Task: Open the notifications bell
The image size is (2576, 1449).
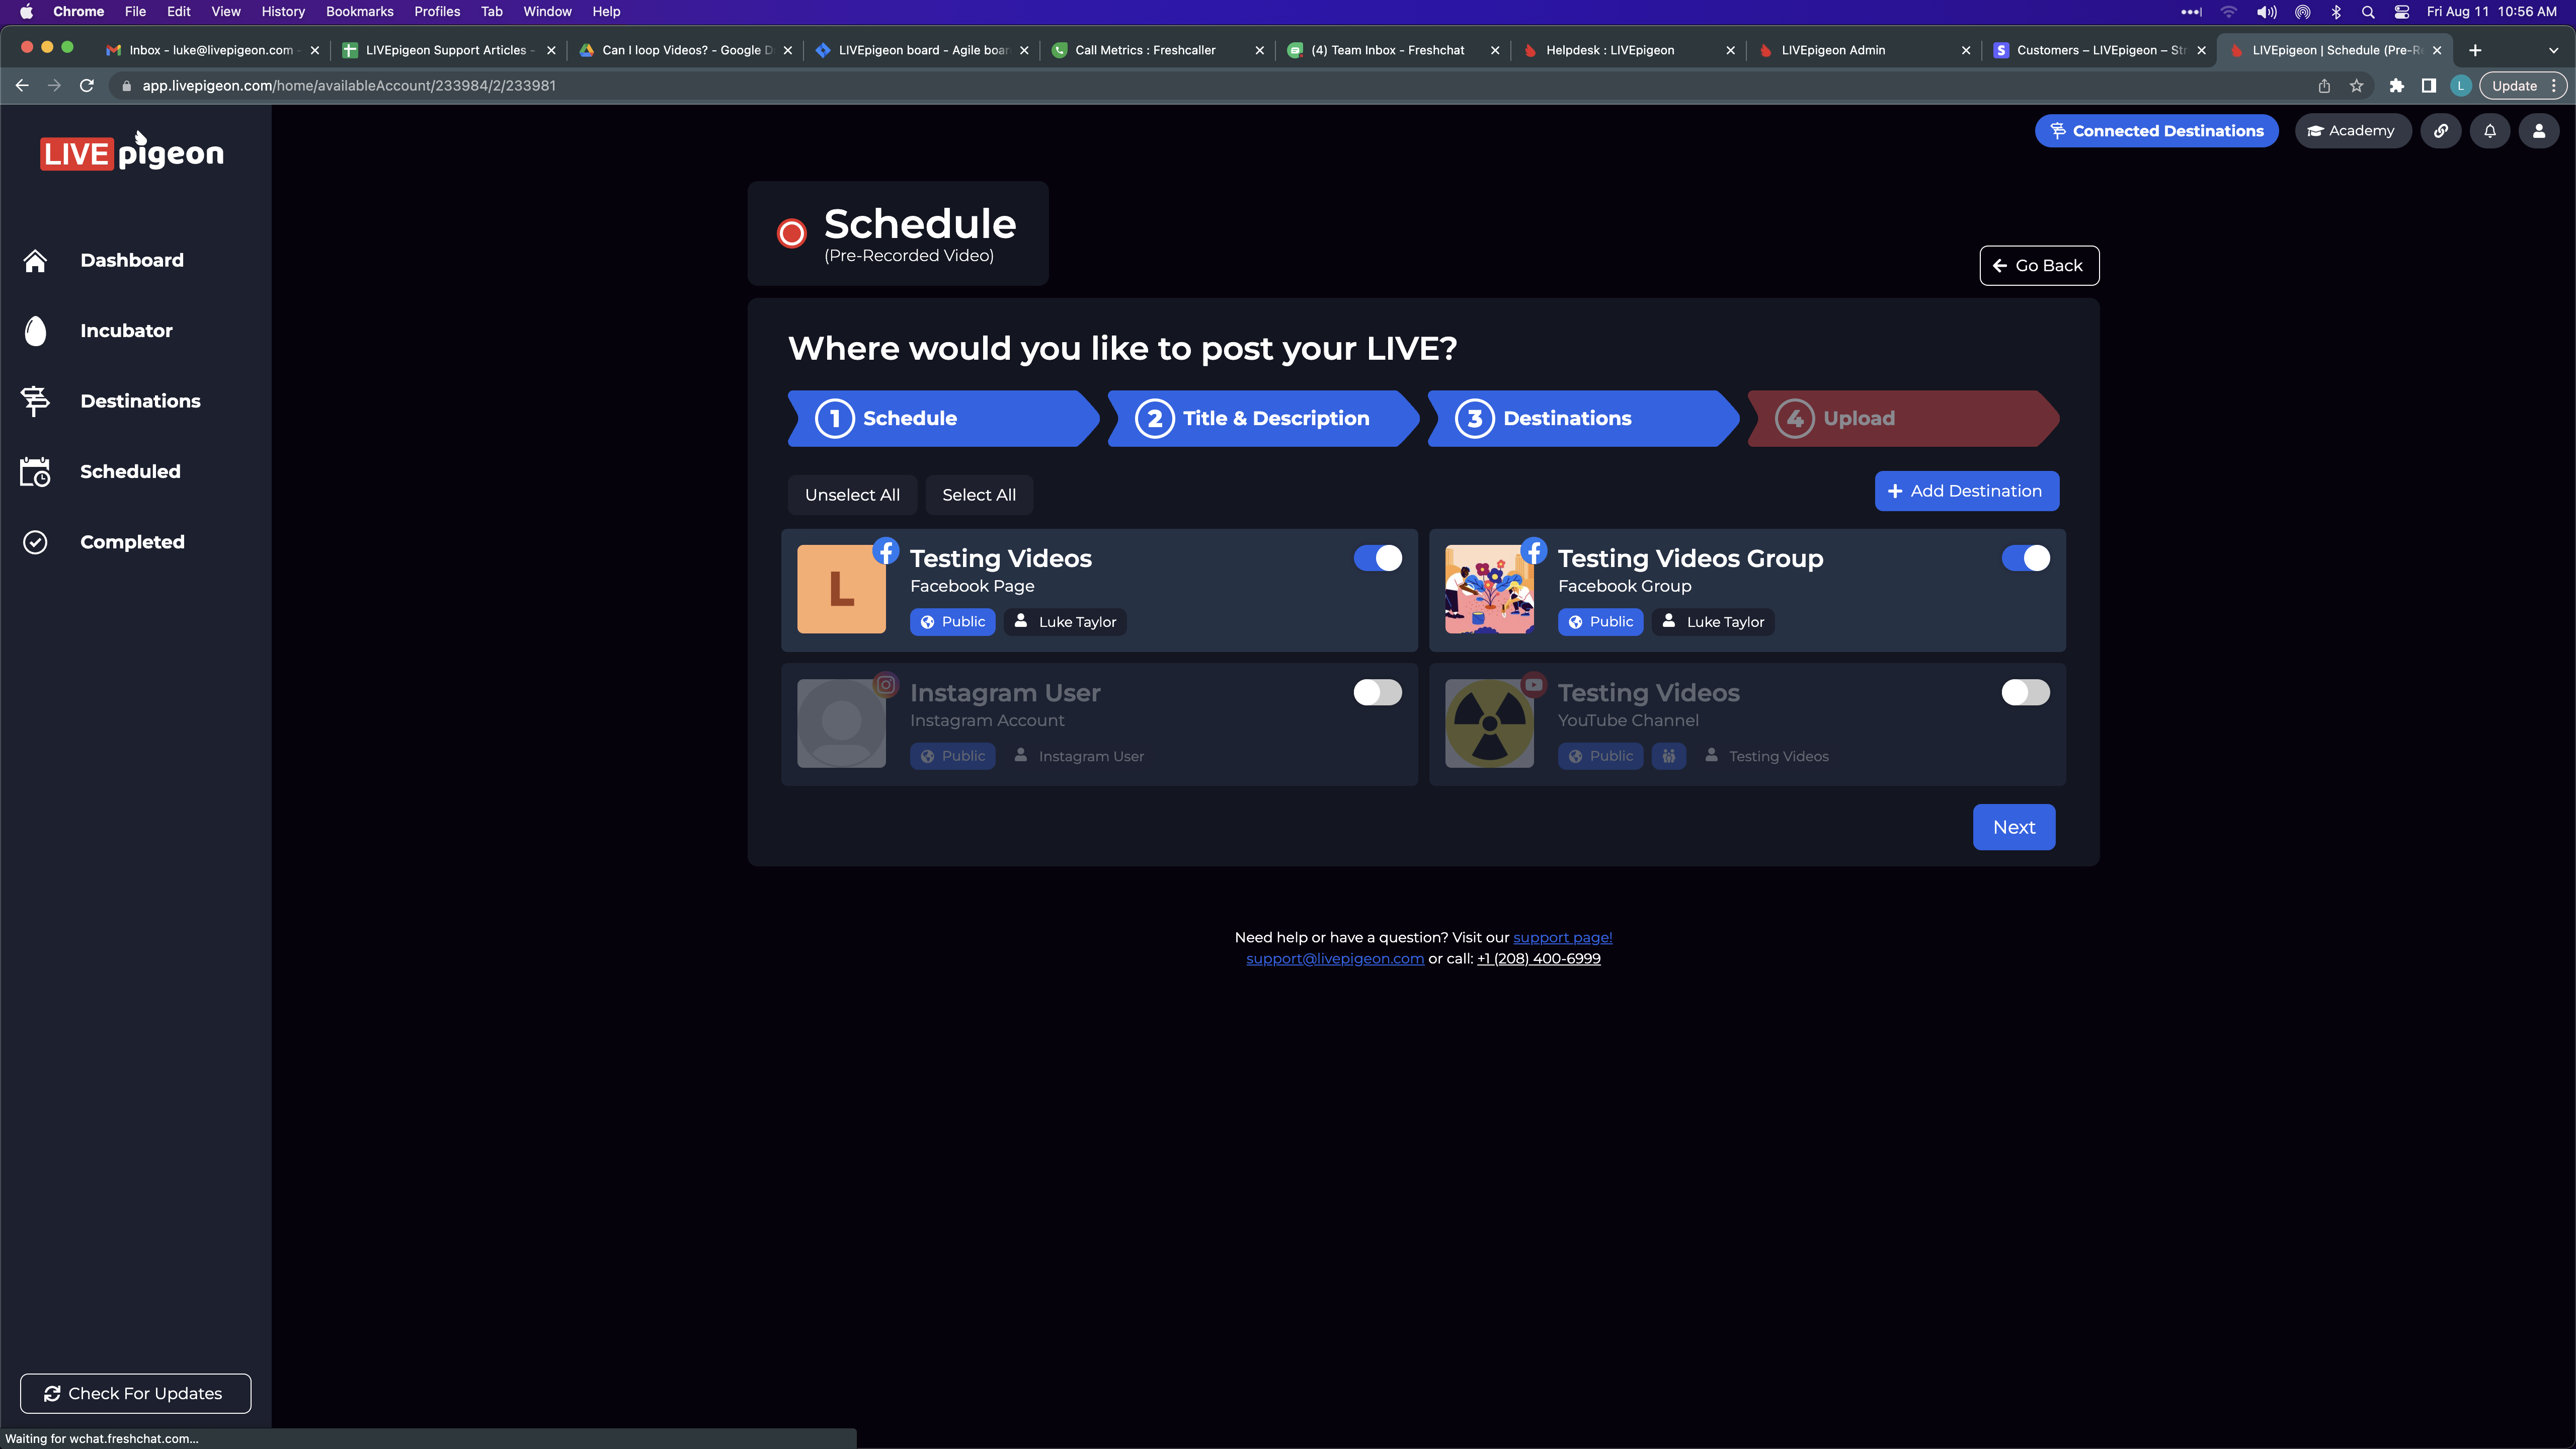Action: [x=2490, y=131]
